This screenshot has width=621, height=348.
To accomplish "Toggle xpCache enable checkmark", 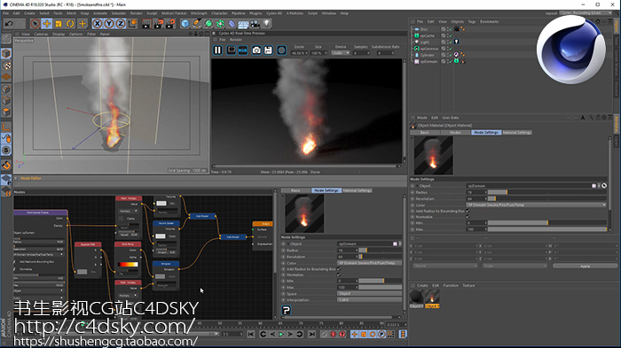I will [x=451, y=35].
